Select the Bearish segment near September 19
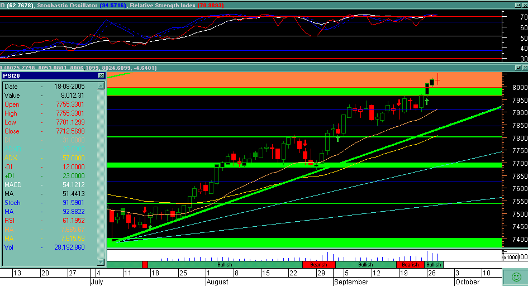Viewport: 528px width, 286px height. [410, 264]
